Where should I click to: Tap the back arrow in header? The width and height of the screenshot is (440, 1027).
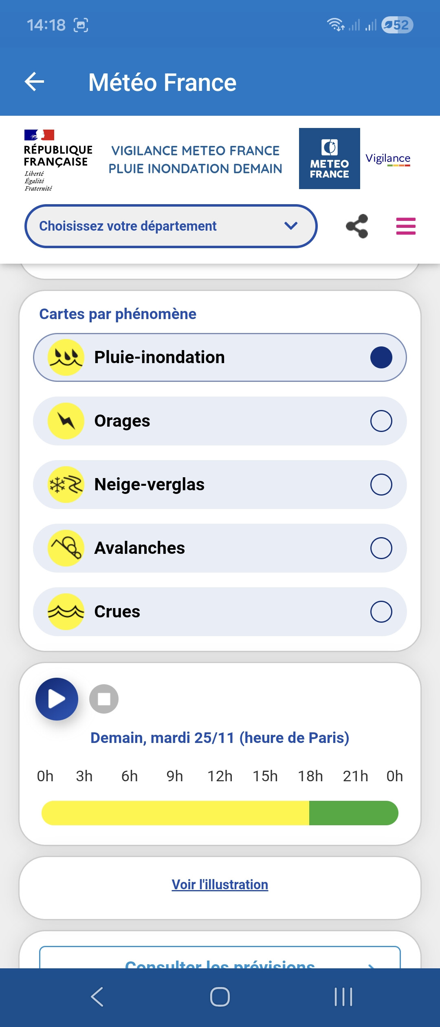click(x=35, y=82)
